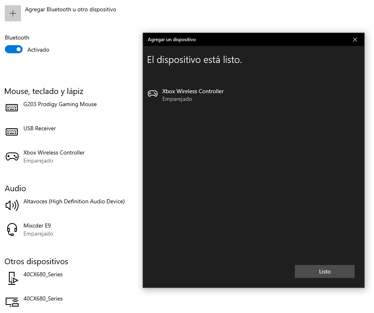The width and height of the screenshot is (374, 313).
Task: Click the plus icon to add a device
Action: tap(13, 13)
